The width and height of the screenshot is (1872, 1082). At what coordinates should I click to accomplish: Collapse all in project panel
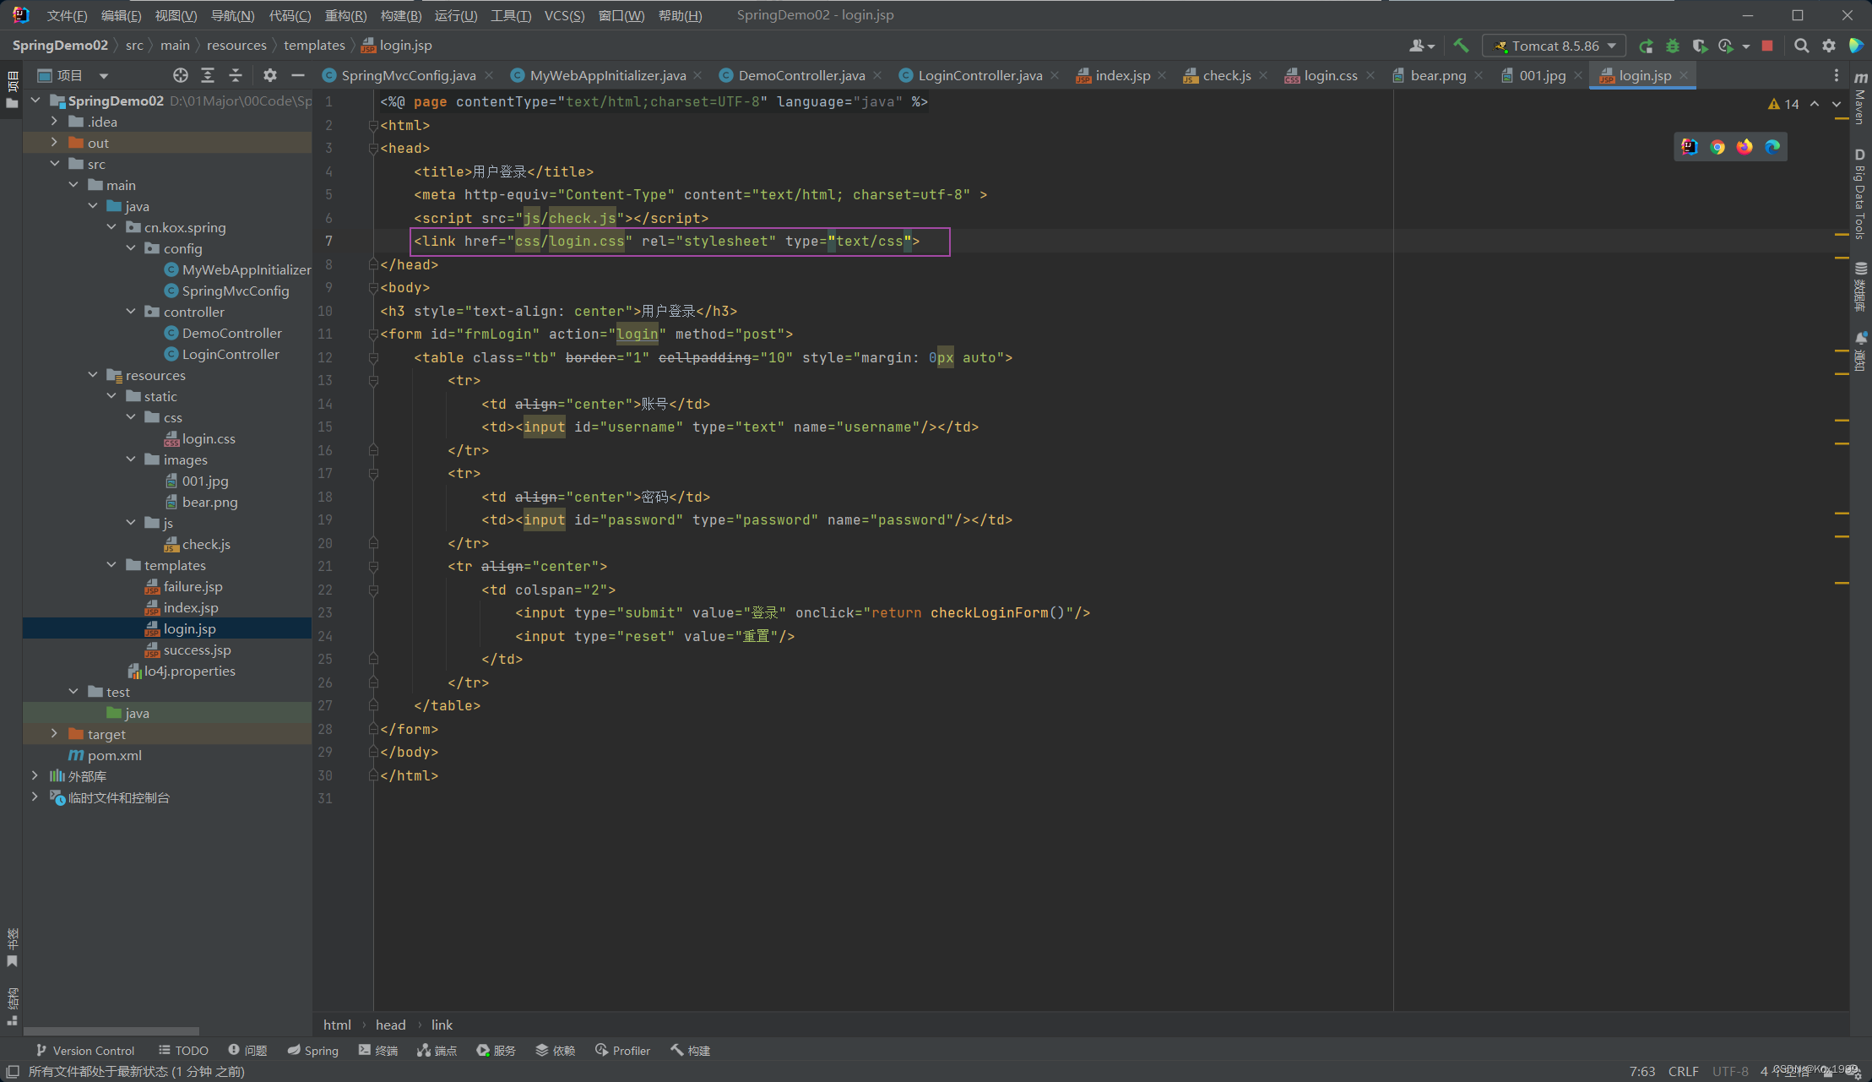click(x=236, y=75)
